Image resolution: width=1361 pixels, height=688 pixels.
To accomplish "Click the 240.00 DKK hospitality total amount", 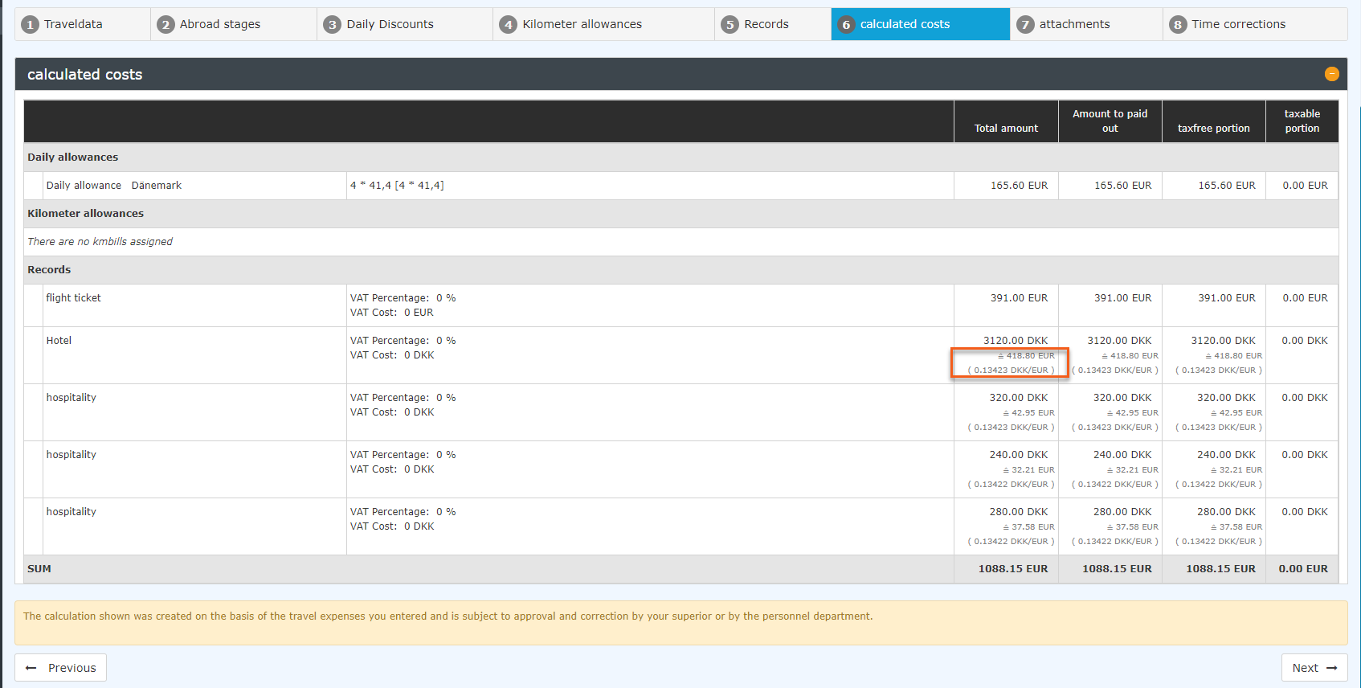I will coord(1018,455).
